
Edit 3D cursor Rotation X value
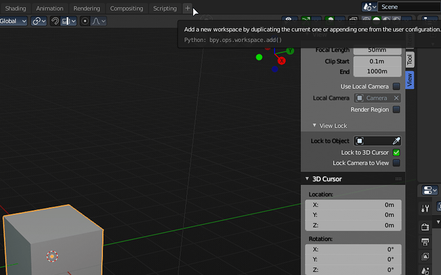point(353,249)
